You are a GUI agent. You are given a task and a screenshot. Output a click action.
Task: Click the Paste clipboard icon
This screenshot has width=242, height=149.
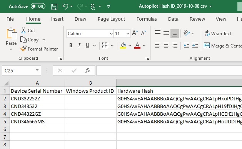coord(12,33)
